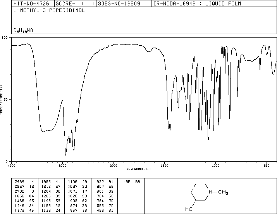Click the SDBS-NO=13309 header cell
Image resolution: width=277 pixels, height=214 pixels.
coord(124,3)
